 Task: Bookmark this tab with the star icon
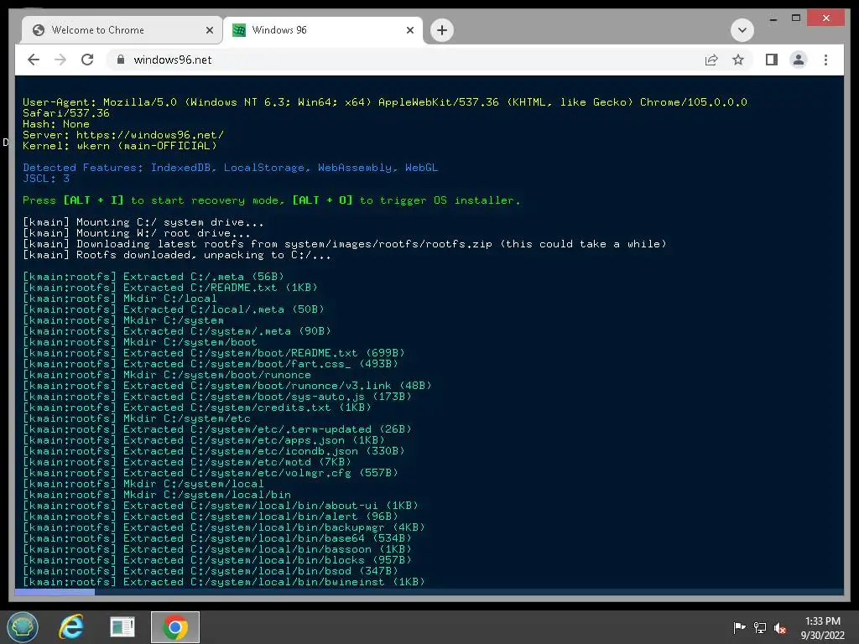[x=738, y=60]
